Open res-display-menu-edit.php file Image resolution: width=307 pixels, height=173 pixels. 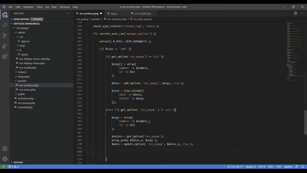tap(35, 59)
